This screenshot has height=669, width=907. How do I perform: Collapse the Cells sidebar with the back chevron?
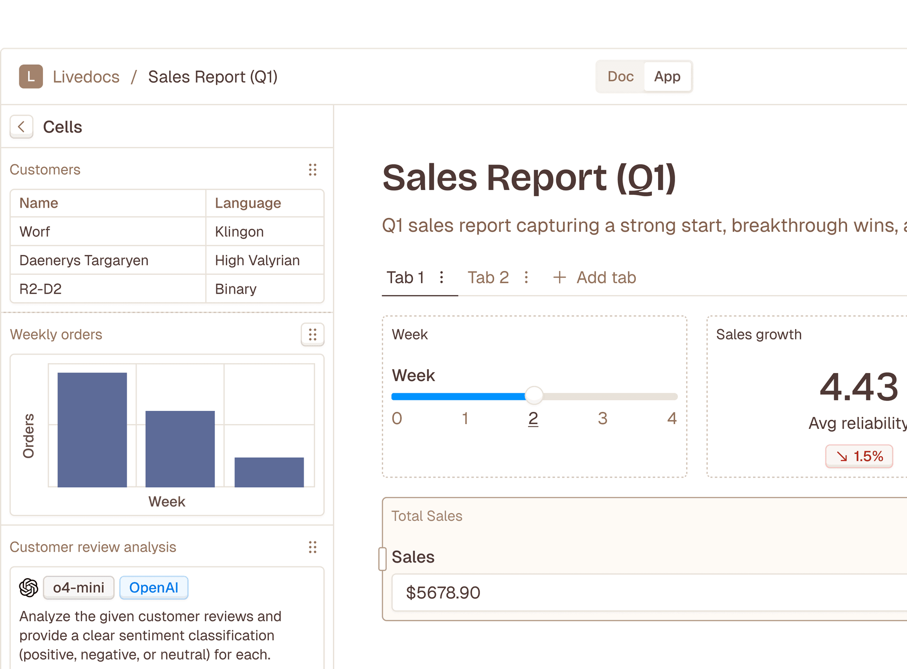(x=21, y=127)
